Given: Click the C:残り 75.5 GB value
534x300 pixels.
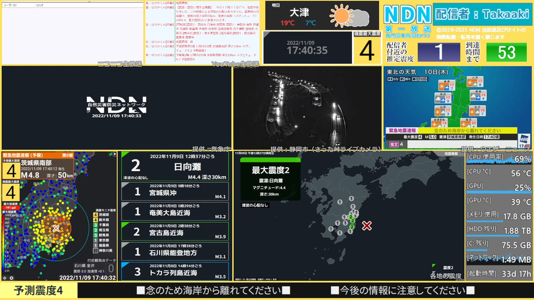Looking at the screenshot, I should click(x=517, y=245).
